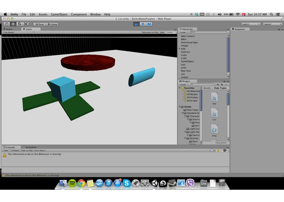This screenshot has height=202, width=284.
Task: Click the Pause button
Action: (143, 24)
